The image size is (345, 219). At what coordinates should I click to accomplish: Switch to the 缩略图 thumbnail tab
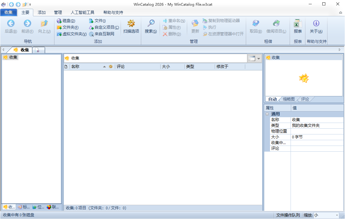pyautogui.click(x=288, y=99)
